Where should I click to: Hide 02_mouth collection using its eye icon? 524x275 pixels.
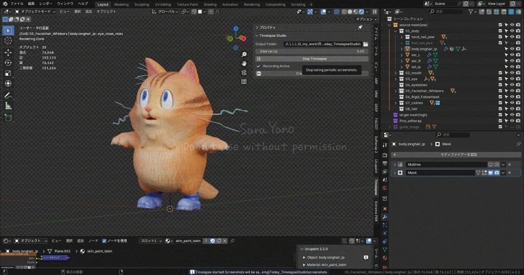coord(512,73)
